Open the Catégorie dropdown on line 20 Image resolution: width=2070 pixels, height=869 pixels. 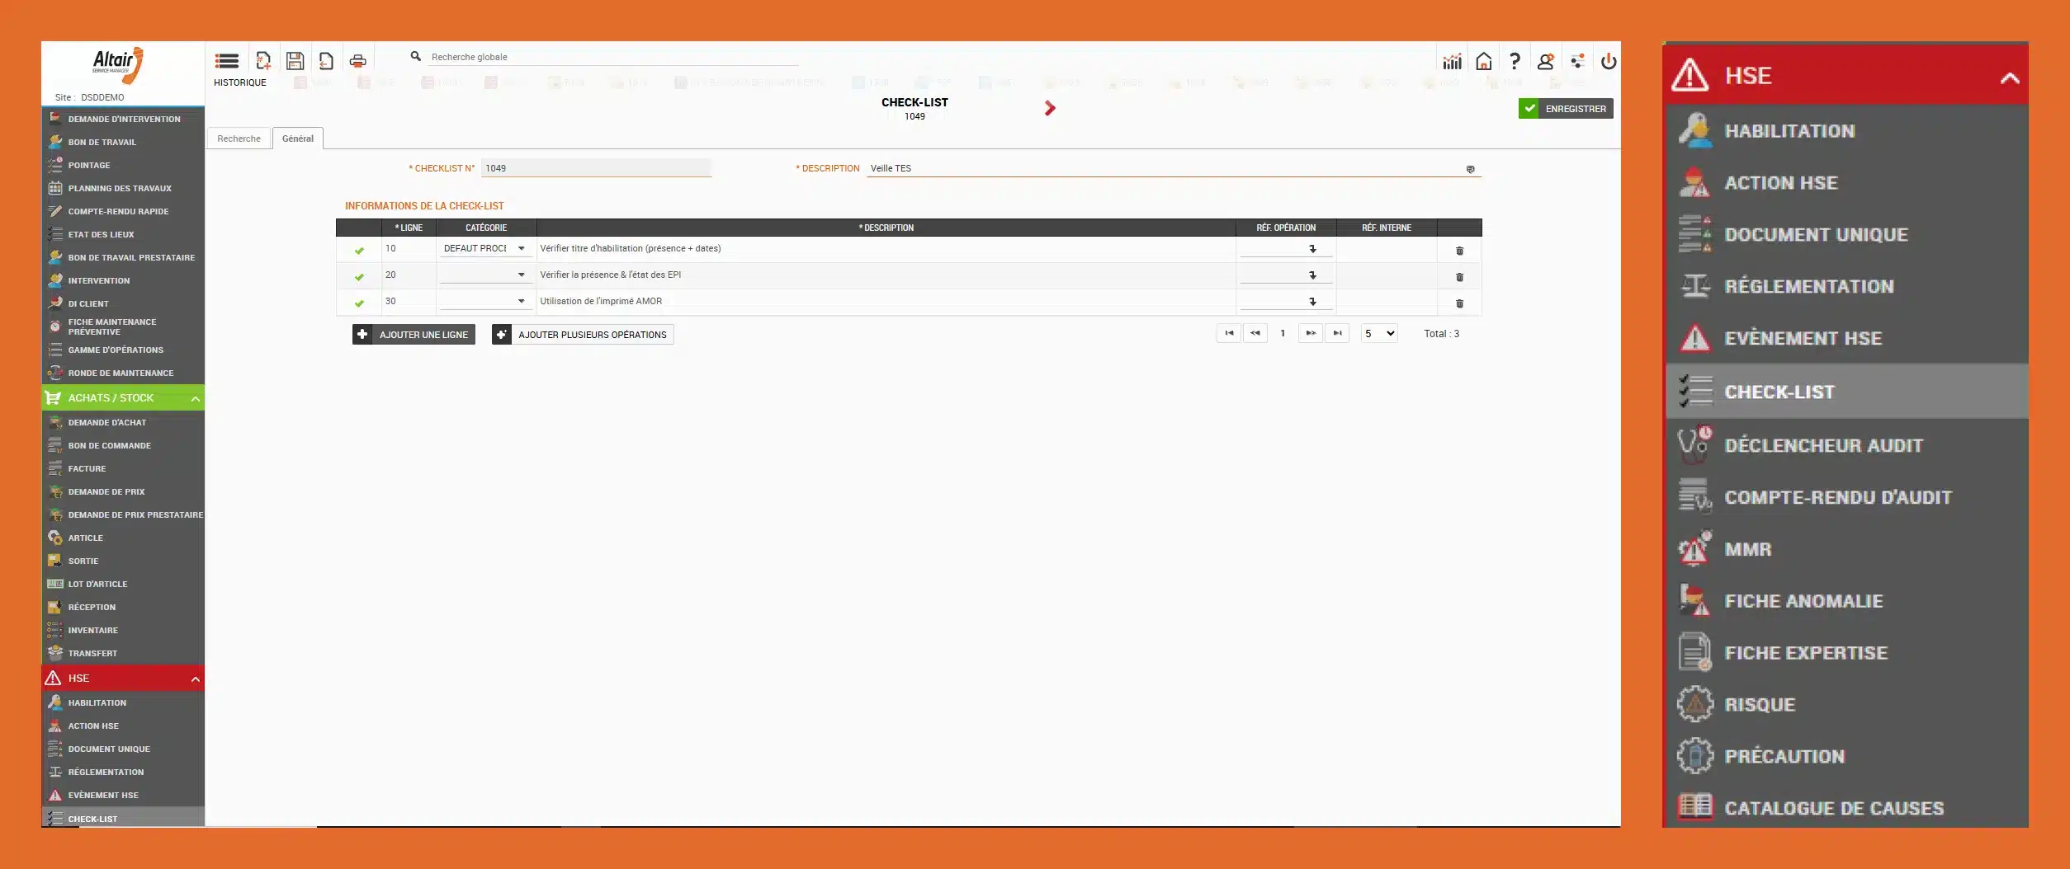521,275
